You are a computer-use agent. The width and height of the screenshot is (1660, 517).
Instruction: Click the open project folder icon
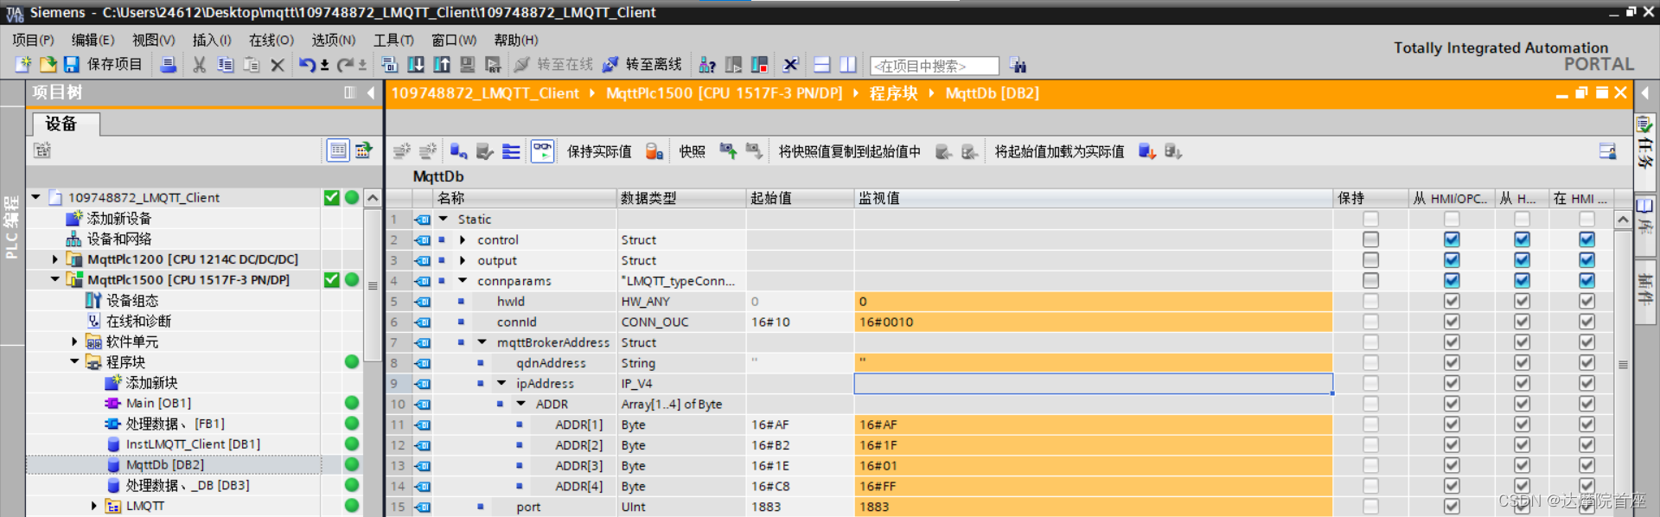[48, 65]
